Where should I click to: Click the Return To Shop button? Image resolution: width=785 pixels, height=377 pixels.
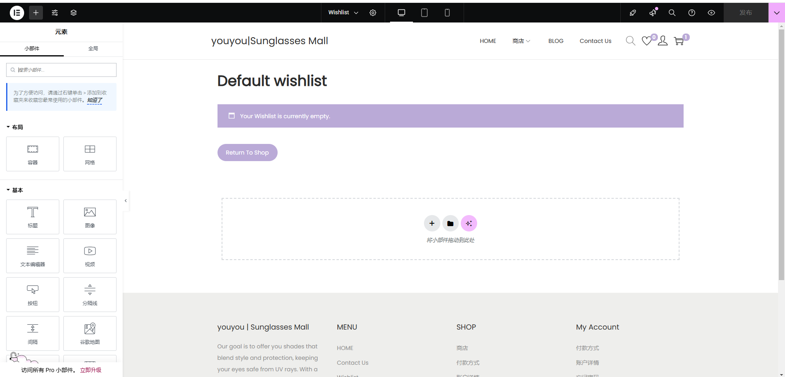[247, 153]
